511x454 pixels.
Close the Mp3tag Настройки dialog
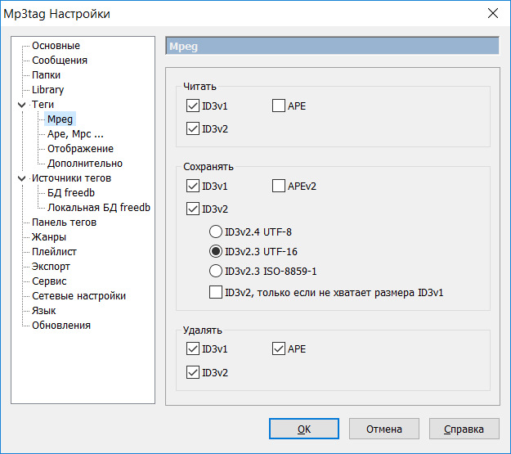(x=493, y=13)
